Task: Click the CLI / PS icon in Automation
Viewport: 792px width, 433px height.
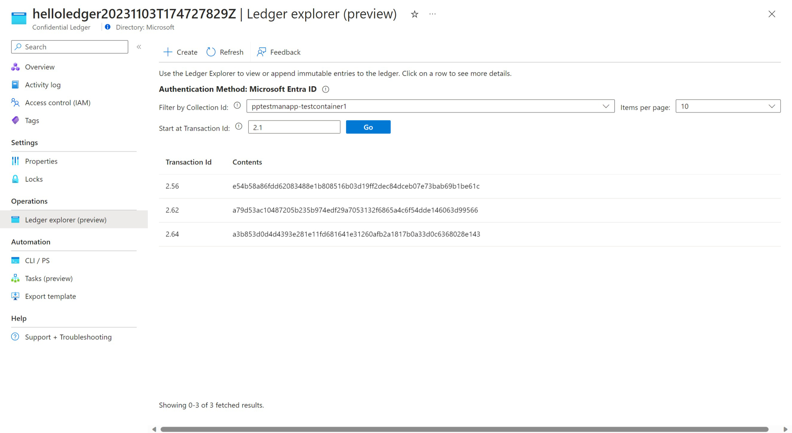Action: pos(15,260)
